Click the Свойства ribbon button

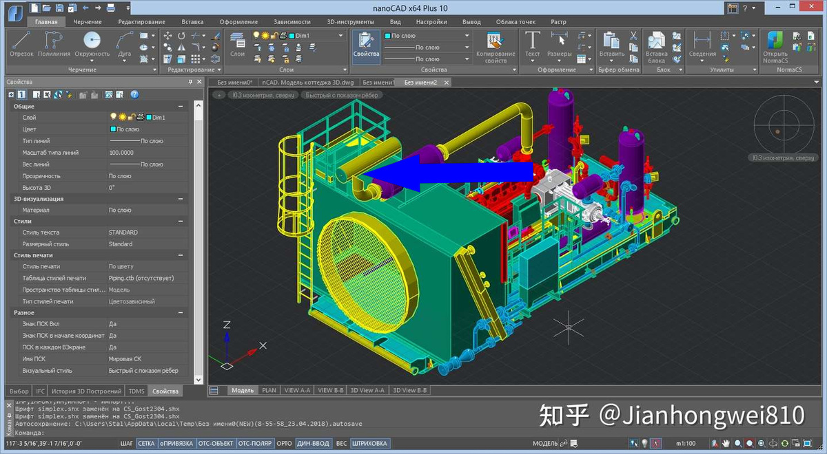[366, 47]
